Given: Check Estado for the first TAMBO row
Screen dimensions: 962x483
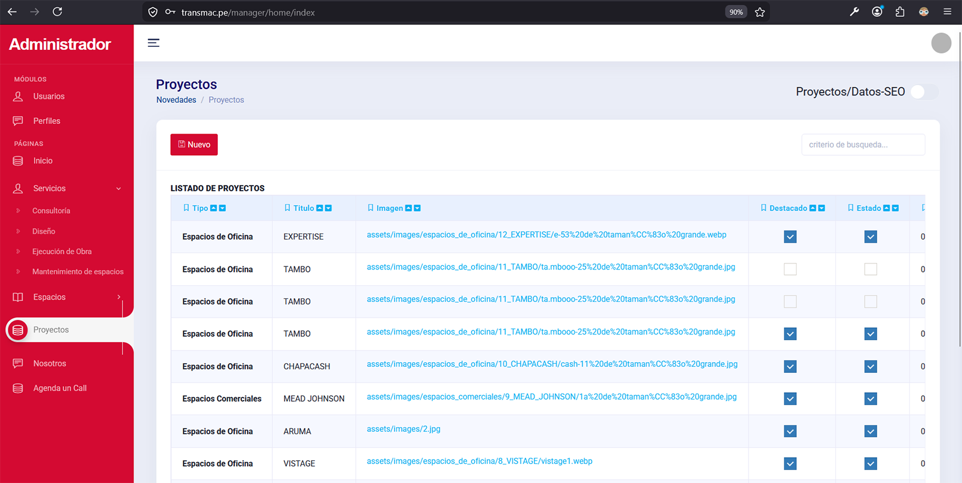Looking at the screenshot, I should (x=871, y=269).
